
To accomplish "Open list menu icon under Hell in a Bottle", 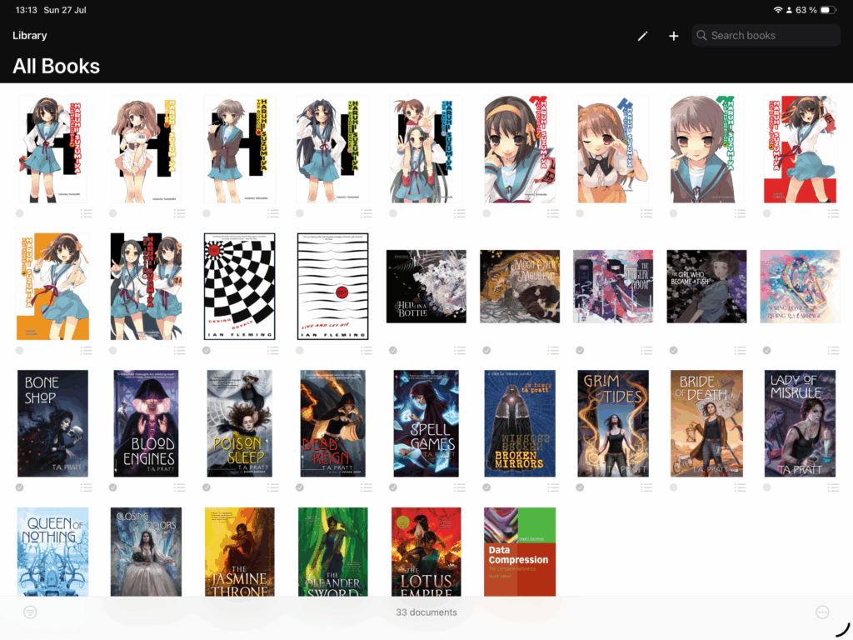I will (460, 351).
